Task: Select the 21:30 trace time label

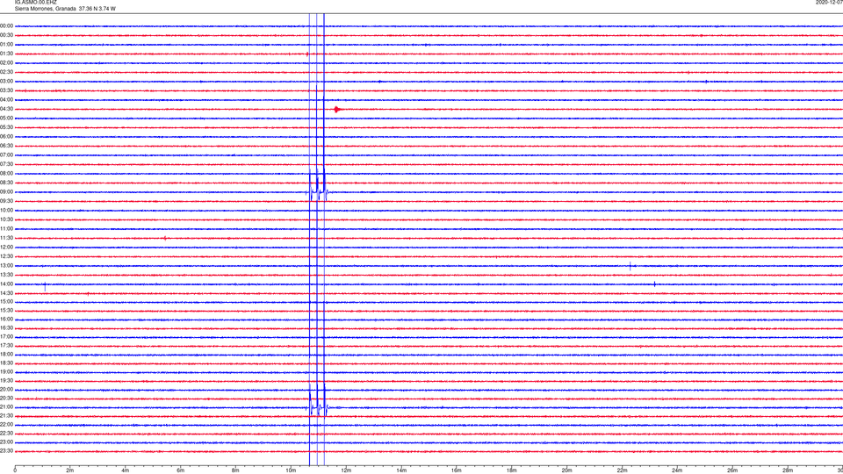Action: (6, 416)
